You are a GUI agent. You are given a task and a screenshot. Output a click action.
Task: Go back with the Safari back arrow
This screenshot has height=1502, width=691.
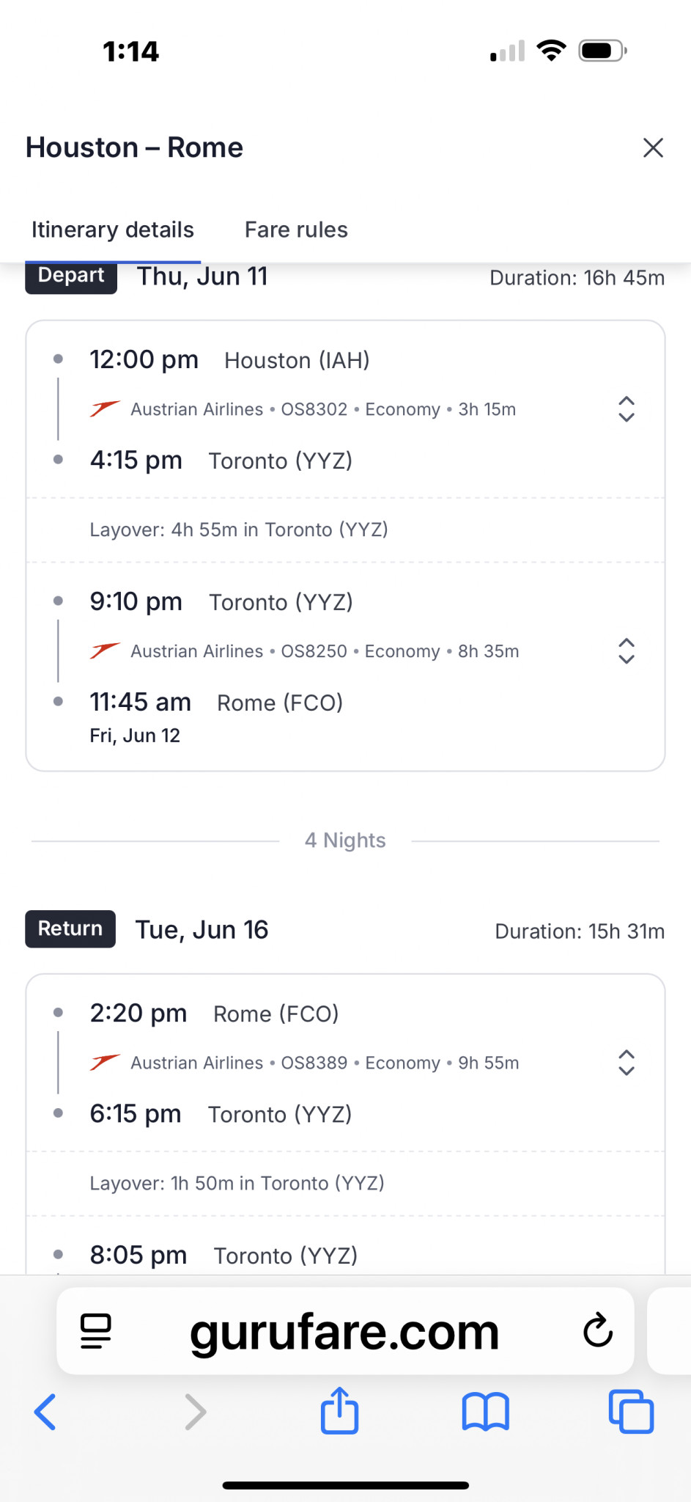[45, 1412]
